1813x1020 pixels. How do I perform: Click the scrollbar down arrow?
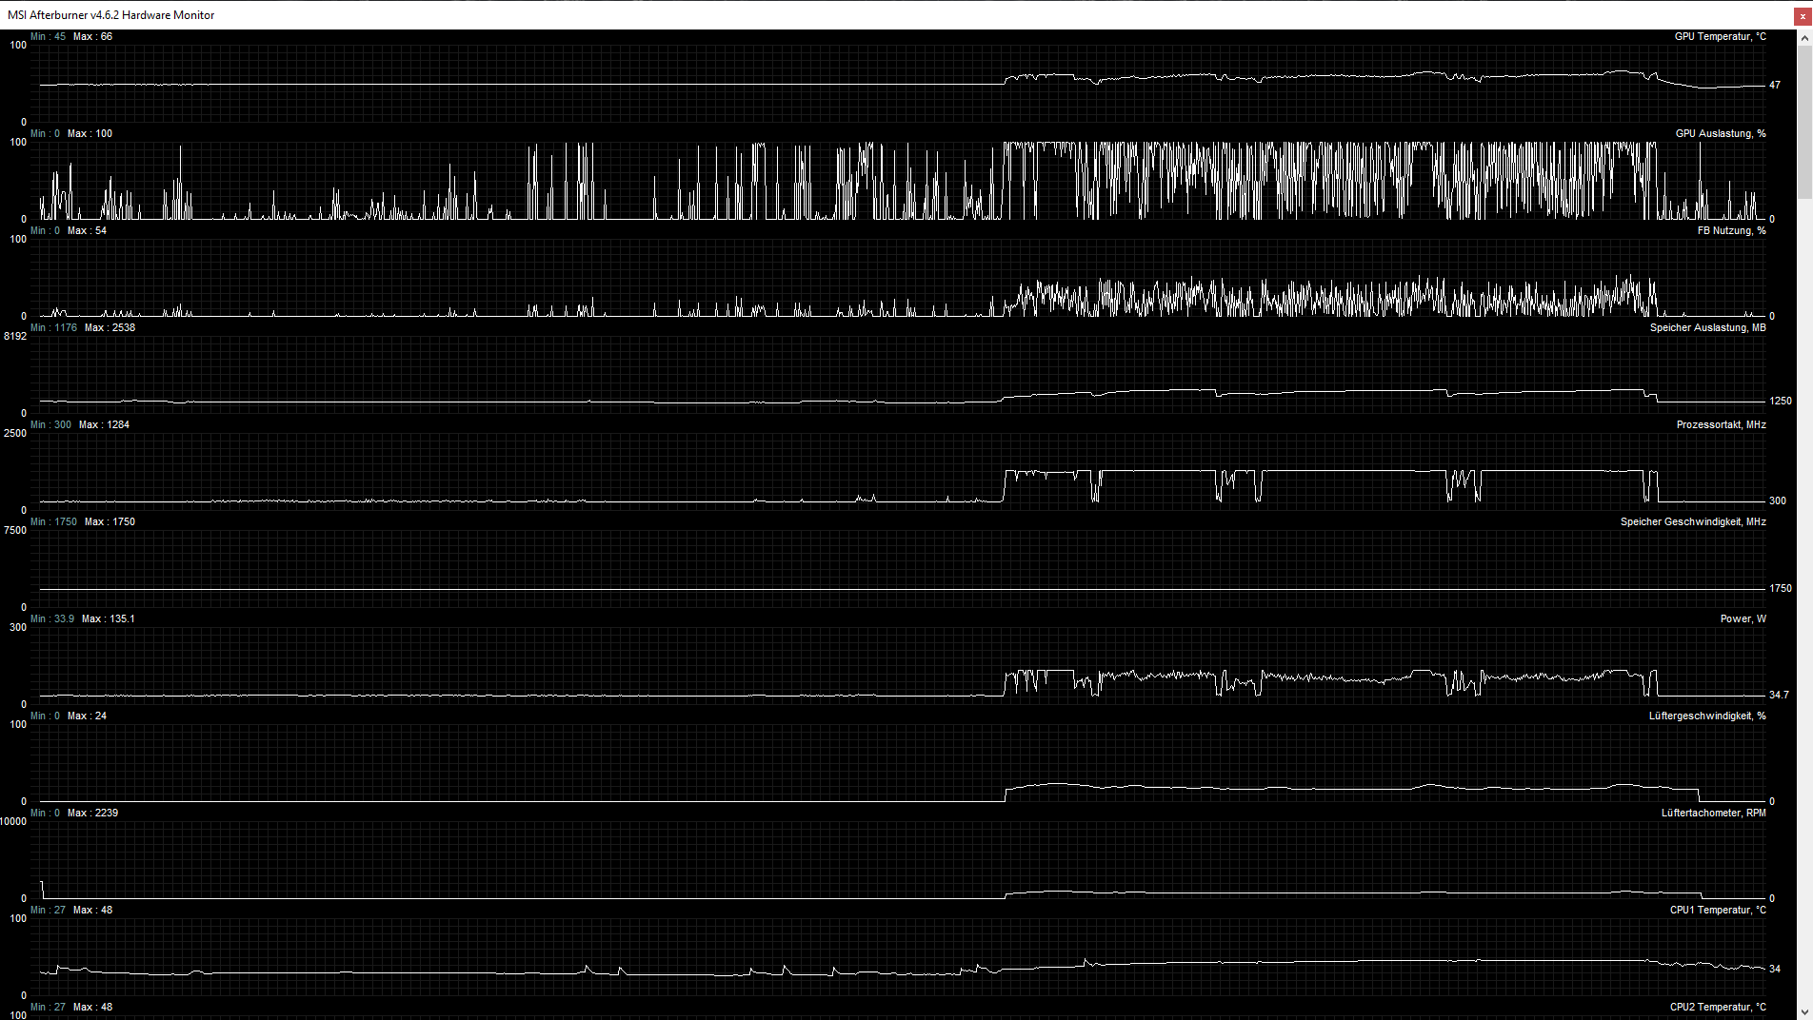pyautogui.click(x=1804, y=1011)
